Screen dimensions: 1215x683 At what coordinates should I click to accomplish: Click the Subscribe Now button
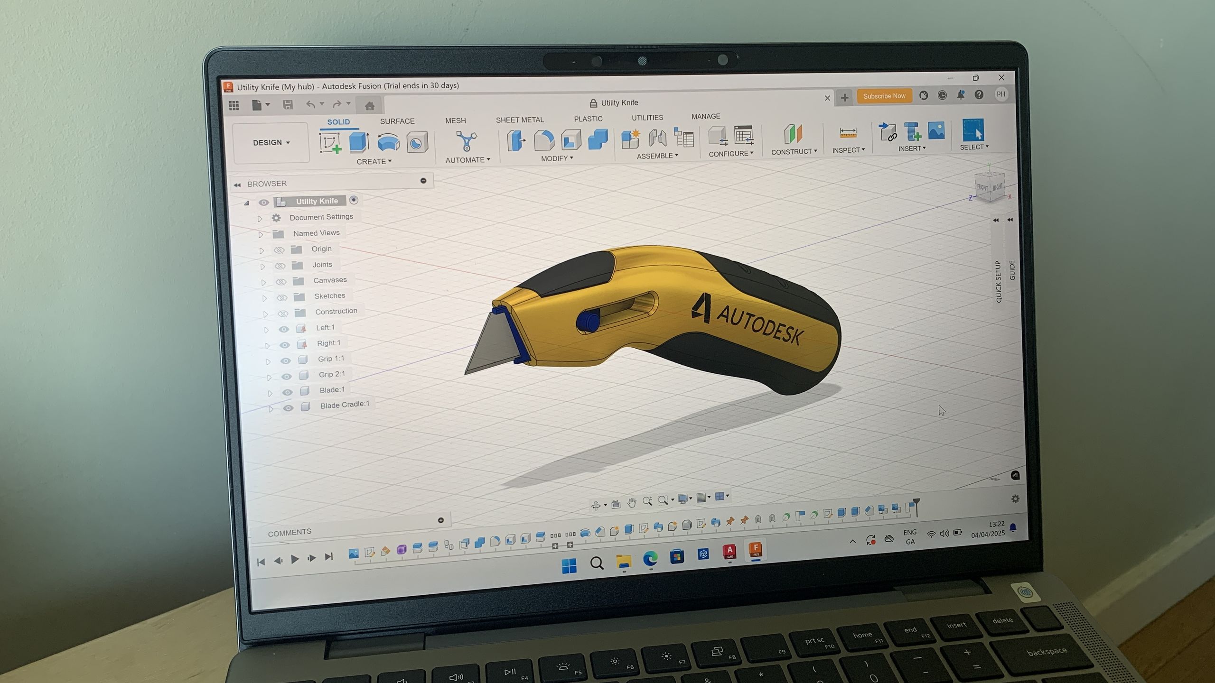[x=884, y=96]
